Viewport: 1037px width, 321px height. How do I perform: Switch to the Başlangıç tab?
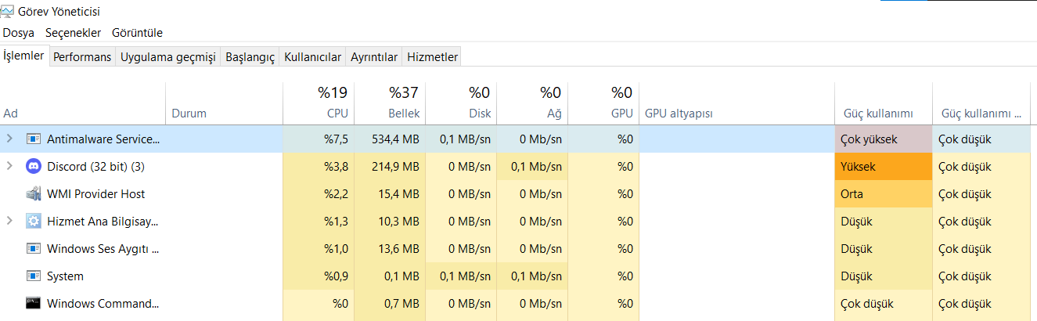250,57
